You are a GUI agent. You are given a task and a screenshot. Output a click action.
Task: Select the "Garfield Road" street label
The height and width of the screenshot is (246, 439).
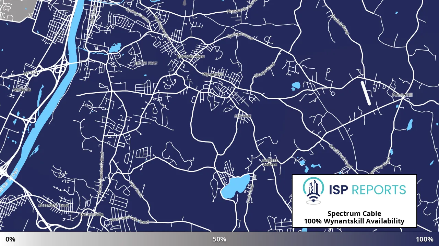click(340, 24)
